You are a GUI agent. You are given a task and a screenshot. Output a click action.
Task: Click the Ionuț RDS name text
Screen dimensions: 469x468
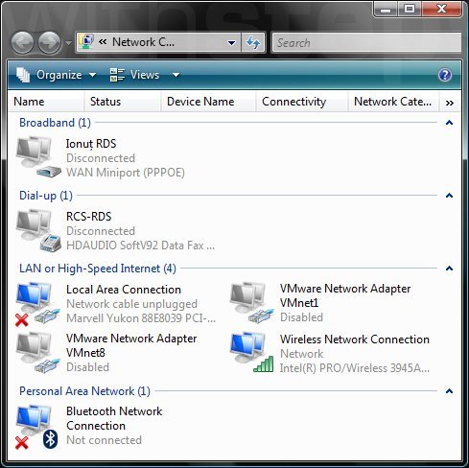pyautogui.click(x=91, y=144)
